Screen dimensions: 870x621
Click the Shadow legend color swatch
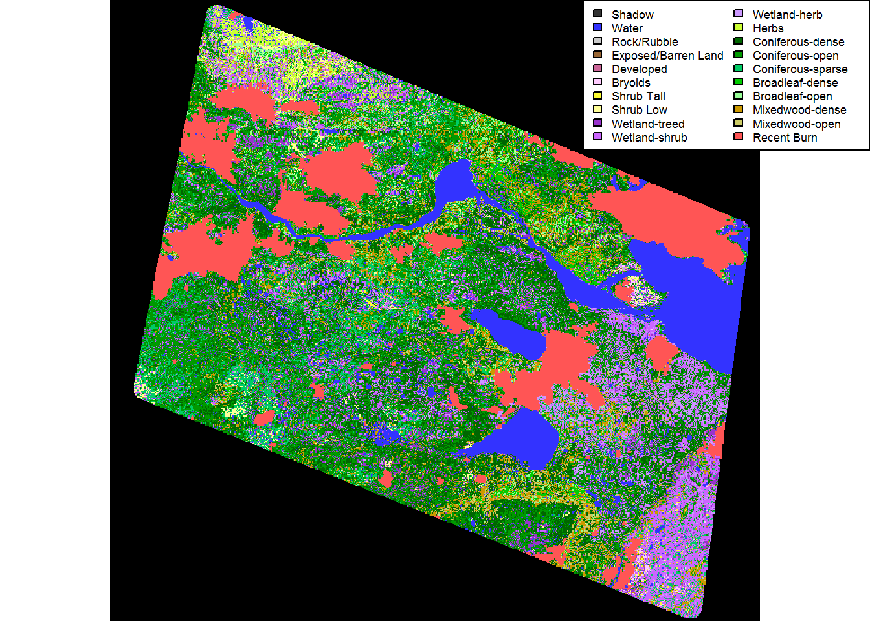coord(597,14)
